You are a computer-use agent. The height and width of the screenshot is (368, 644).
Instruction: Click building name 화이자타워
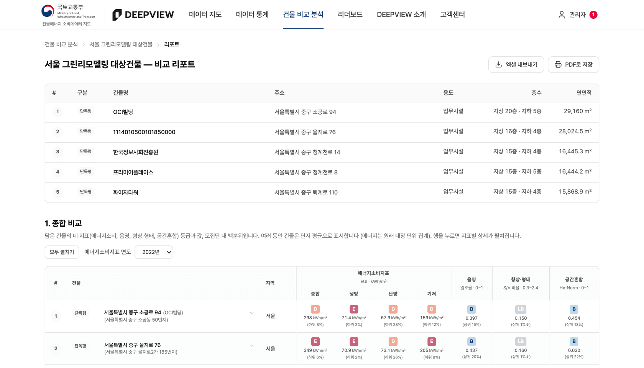(126, 192)
